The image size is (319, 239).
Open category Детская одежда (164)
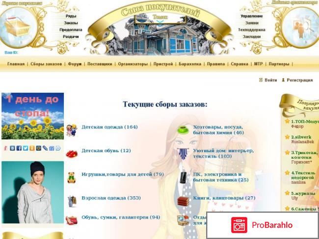click(109, 127)
